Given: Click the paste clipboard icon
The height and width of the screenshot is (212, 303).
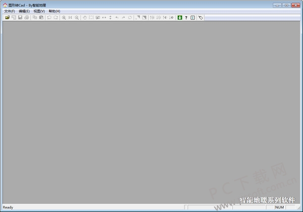Looking at the screenshot, I should [41, 18].
